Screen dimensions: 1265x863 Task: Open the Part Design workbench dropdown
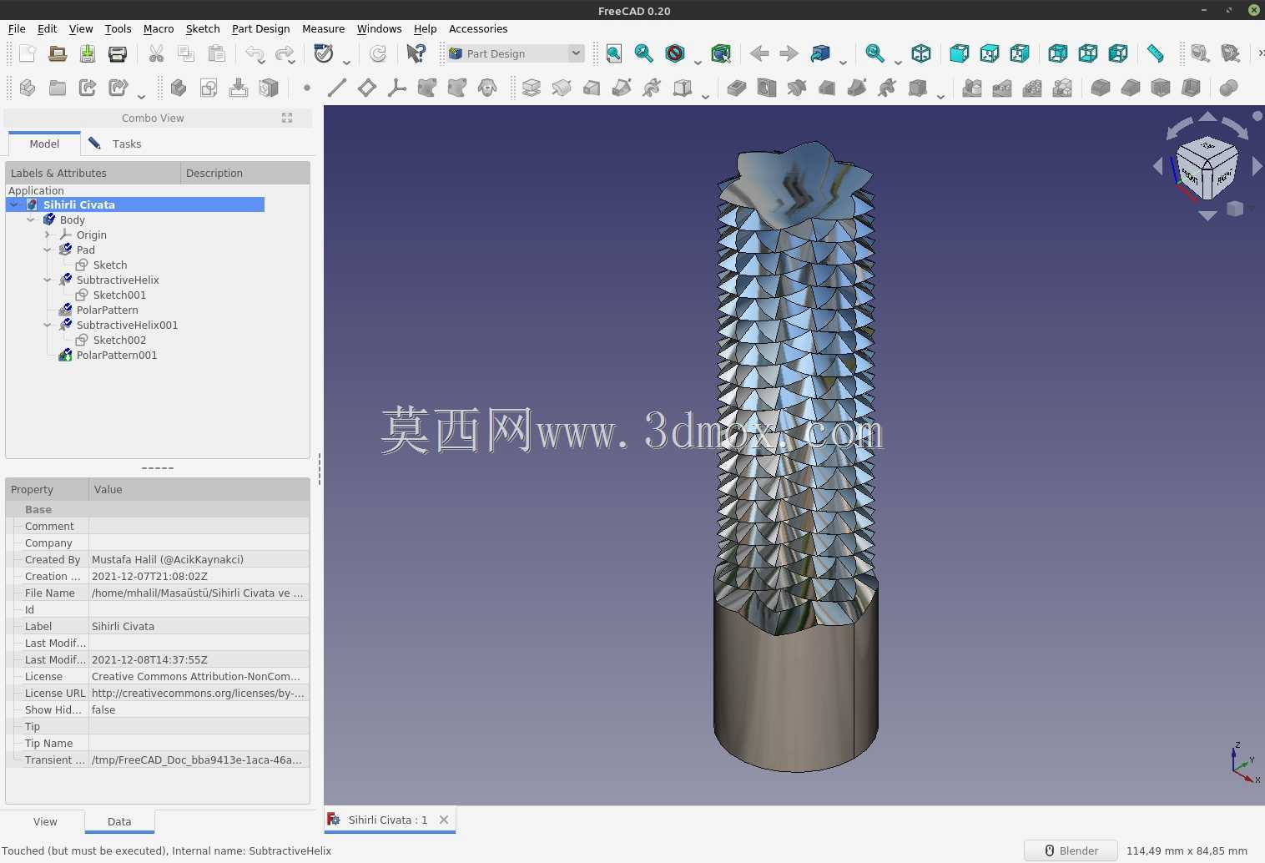[515, 53]
